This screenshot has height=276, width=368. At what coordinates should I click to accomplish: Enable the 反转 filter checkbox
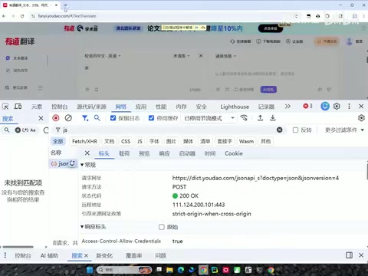[295, 130]
